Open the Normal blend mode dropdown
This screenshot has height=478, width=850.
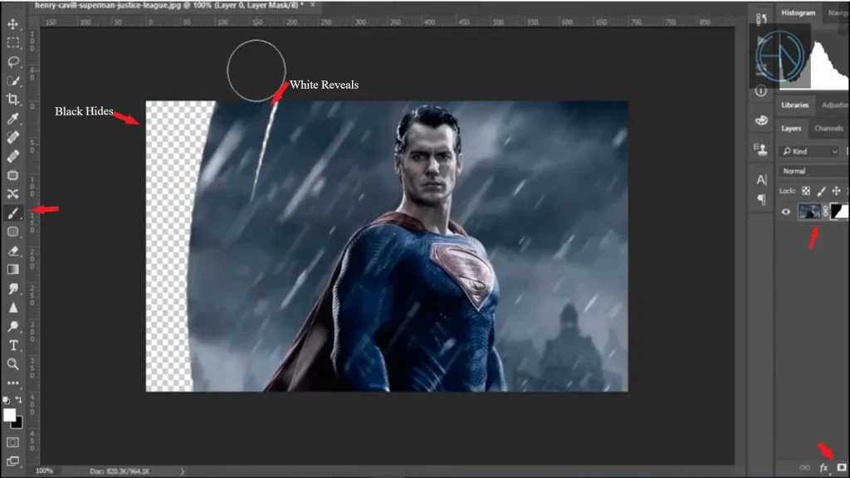coord(813,171)
